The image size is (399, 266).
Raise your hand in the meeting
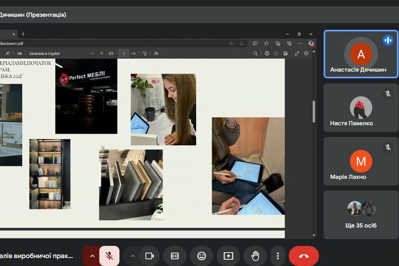(255, 256)
